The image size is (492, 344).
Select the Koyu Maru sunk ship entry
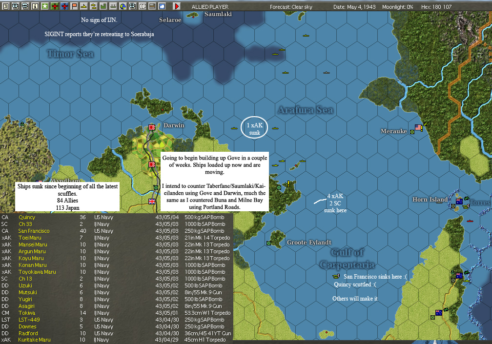(116, 258)
